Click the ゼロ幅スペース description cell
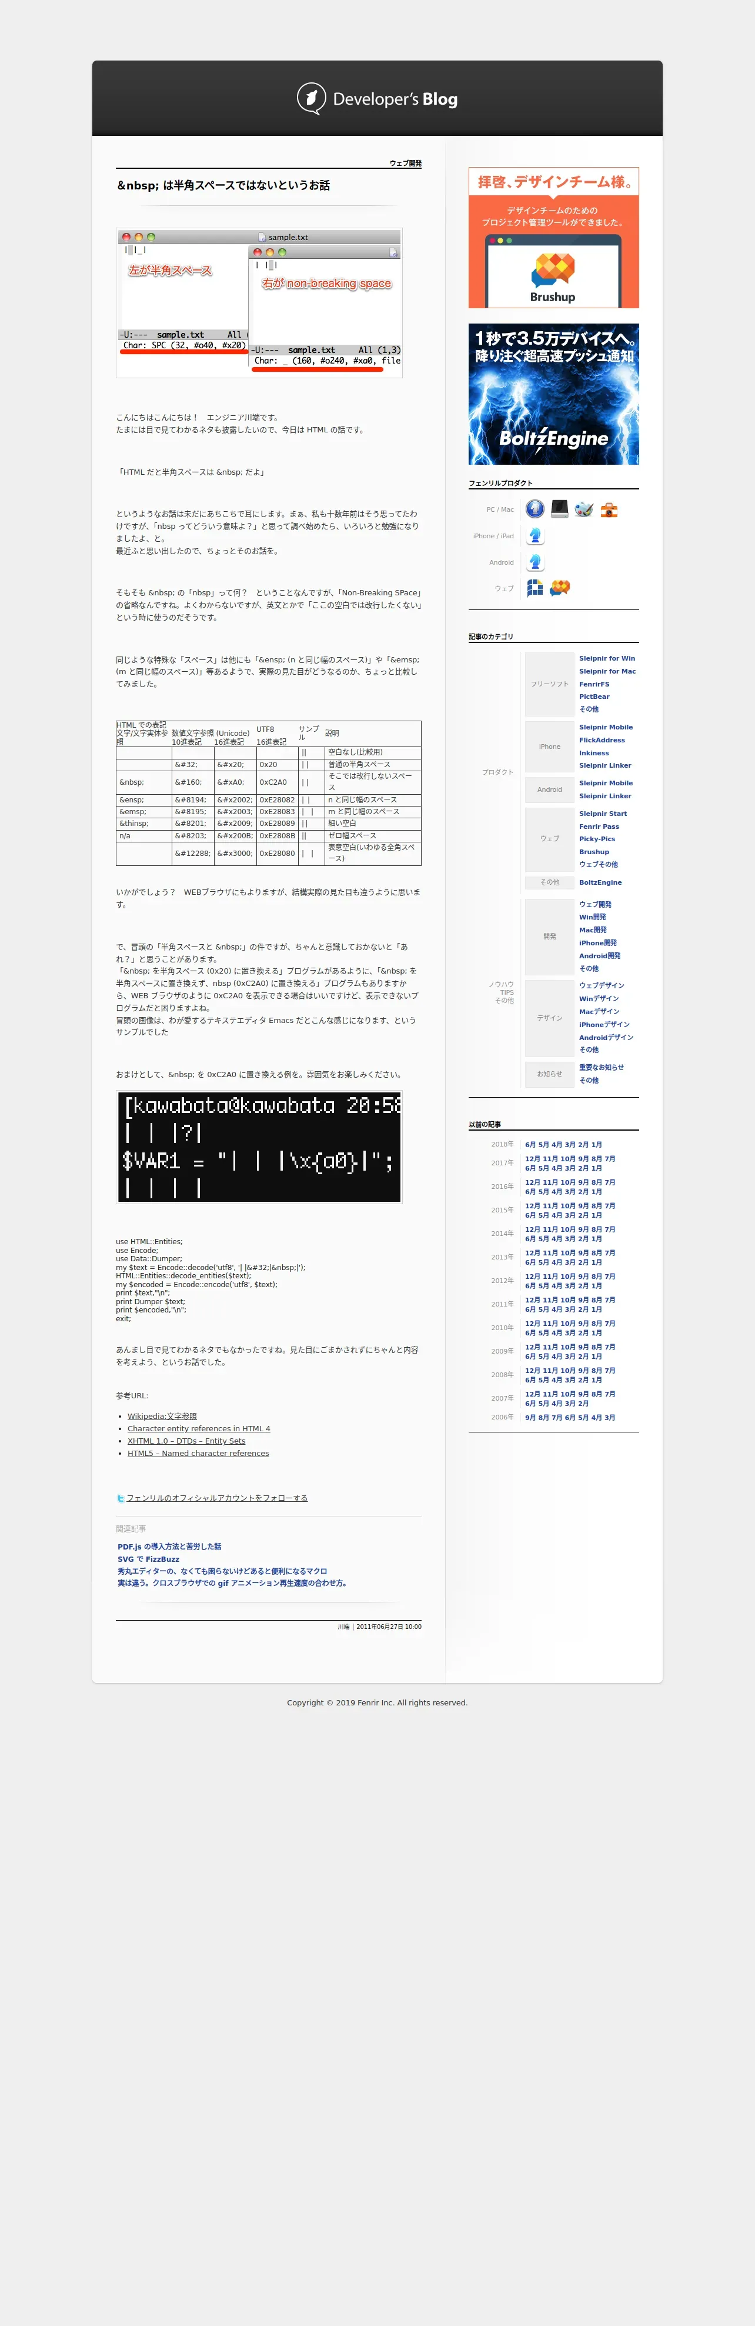This screenshot has height=2326, width=755. [373, 835]
